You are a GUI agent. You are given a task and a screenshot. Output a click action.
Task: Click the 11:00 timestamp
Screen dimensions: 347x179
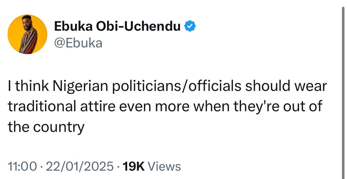(19, 166)
